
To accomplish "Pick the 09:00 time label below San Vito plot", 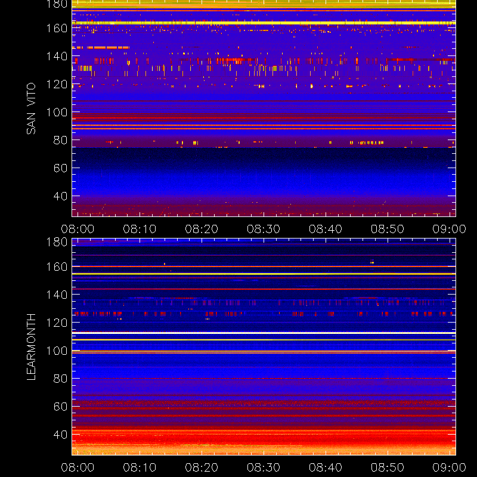I will pos(450,229).
